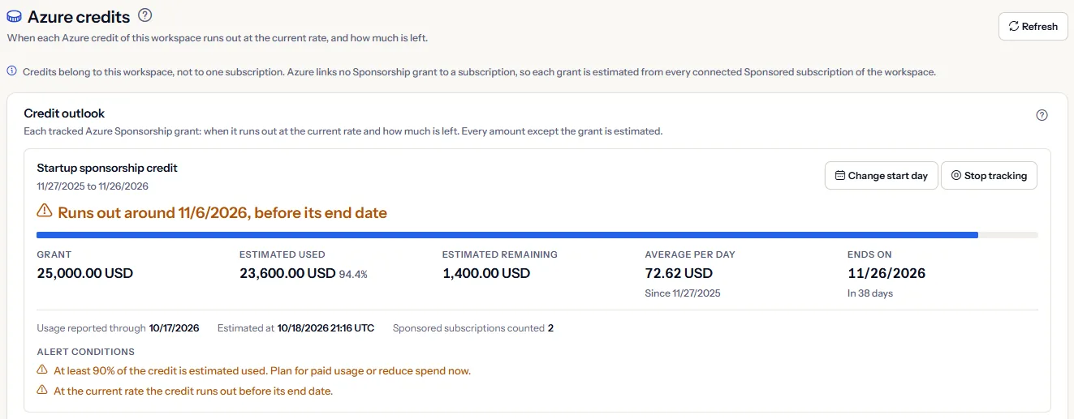Click the 23,600.00 USD estimated used value

point(287,273)
